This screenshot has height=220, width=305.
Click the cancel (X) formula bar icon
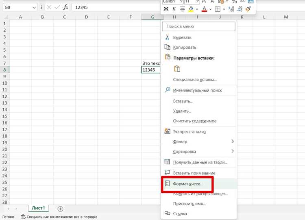pos(49,7)
